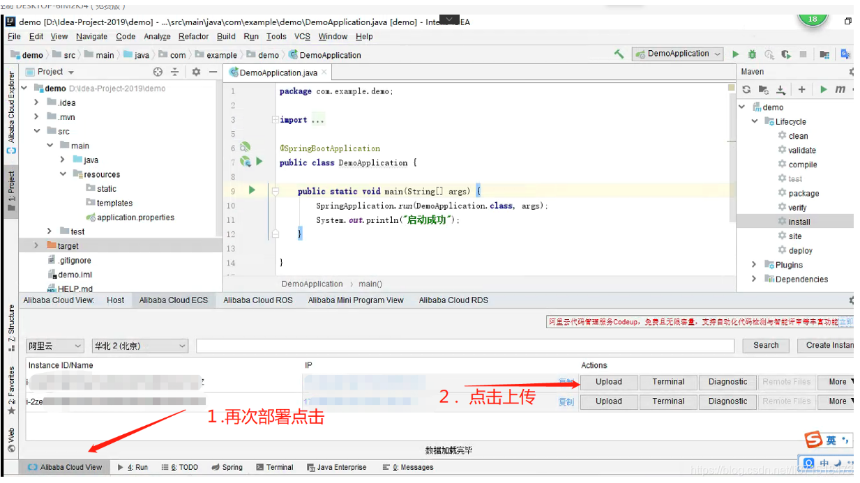Add a Maven project with plus icon

coord(802,89)
